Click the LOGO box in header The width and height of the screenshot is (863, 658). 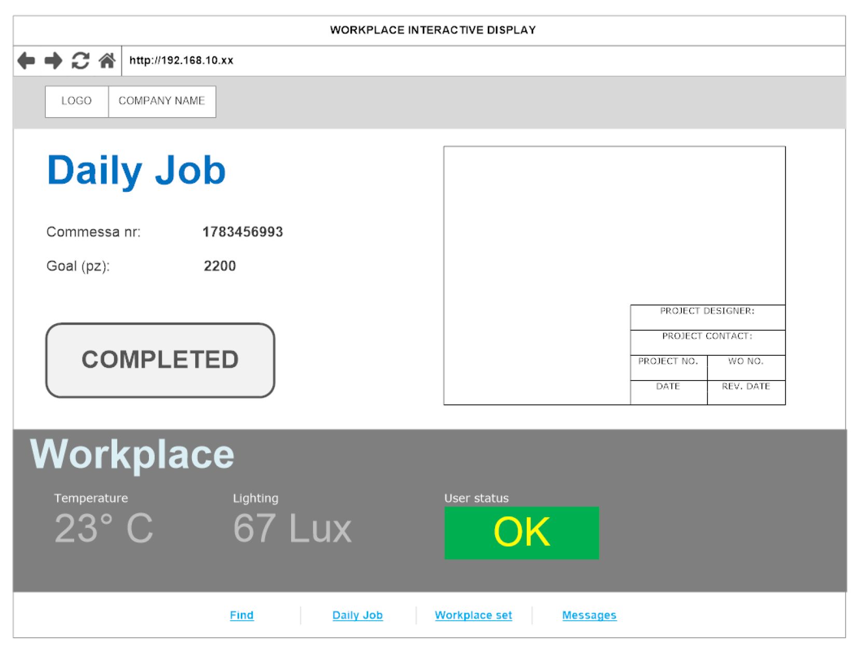[x=77, y=101]
